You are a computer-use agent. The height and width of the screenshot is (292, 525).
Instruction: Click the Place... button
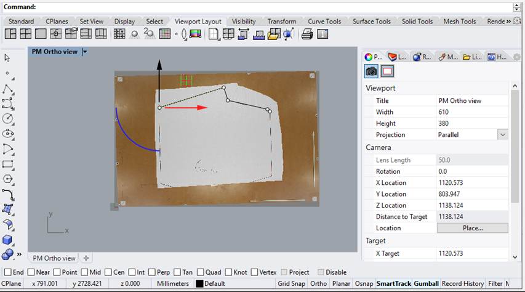tap(472, 228)
